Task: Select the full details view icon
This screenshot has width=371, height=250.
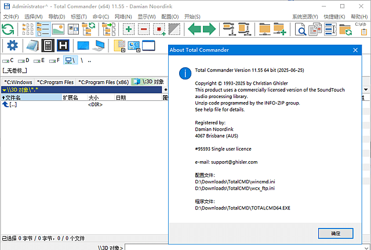Action: pos(43,30)
